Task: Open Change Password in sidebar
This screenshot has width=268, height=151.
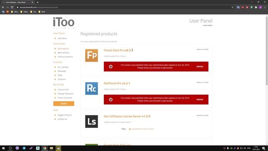Action: click(65, 94)
